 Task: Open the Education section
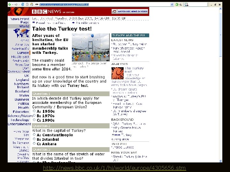(x=21, y=111)
